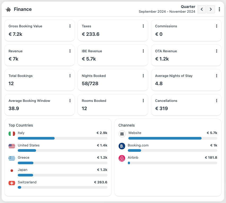Screen dimensions: 226x203
Task: Click the Airbnb channel logo
Action: tap(122, 158)
